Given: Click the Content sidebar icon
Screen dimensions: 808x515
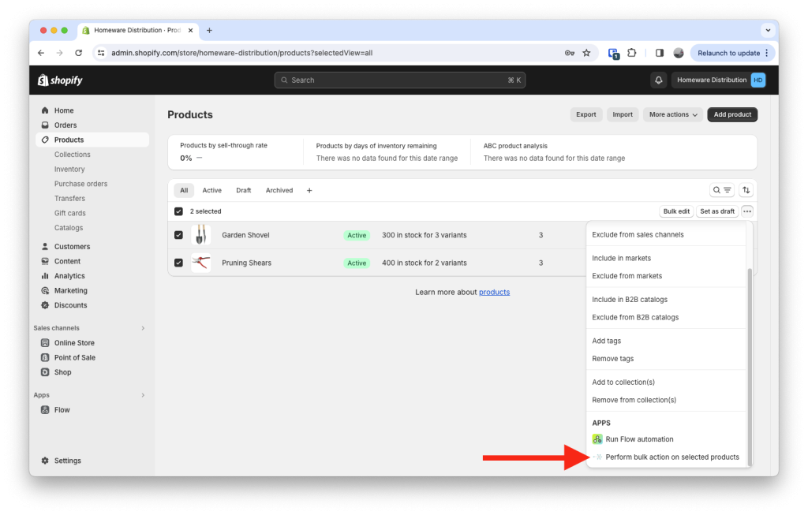Looking at the screenshot, I should (45, 261).
